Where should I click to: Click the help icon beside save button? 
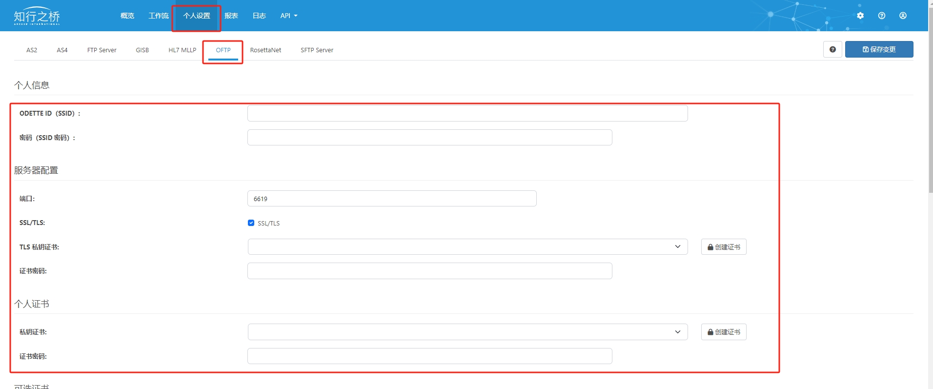(x=832, y=49)
